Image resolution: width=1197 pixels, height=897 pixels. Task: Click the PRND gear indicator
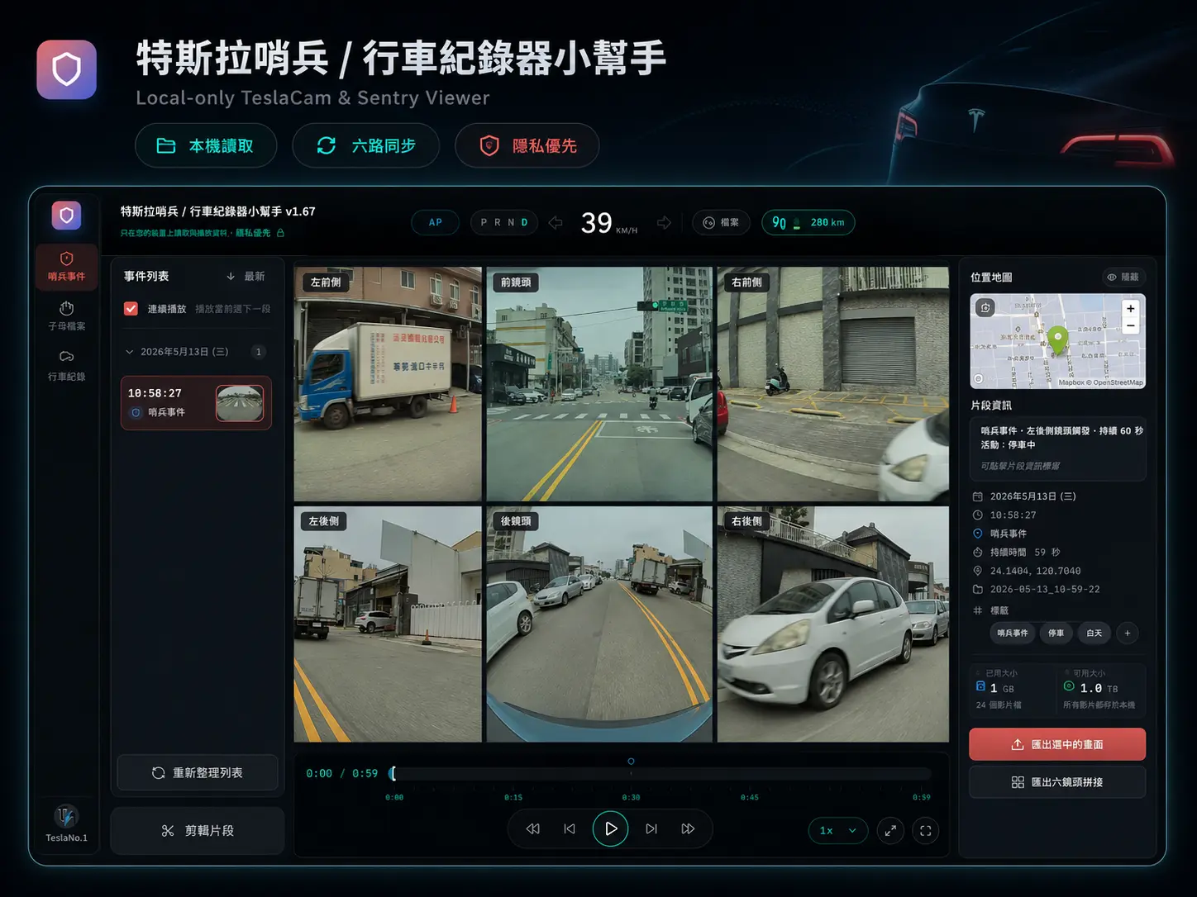coord(504,222)
